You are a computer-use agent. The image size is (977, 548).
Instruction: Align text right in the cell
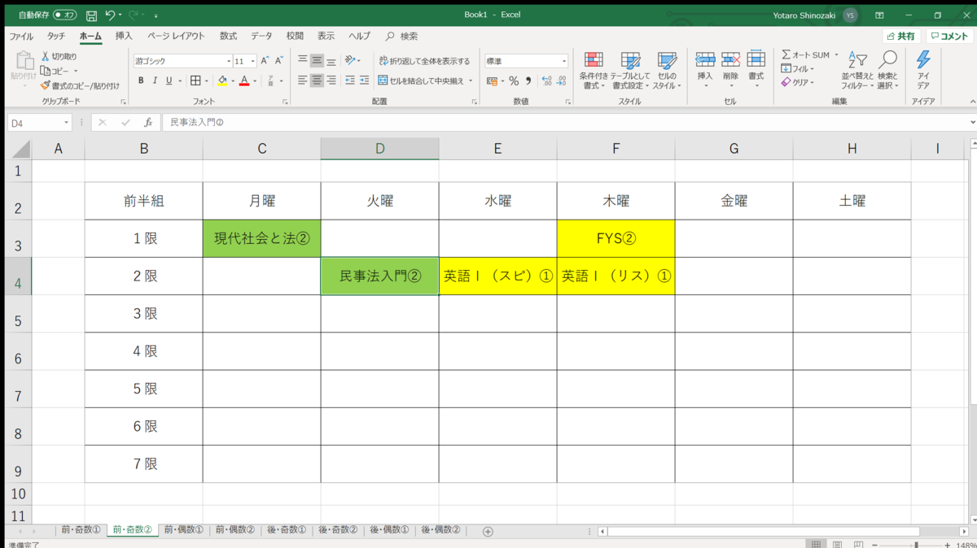(331, 80)
